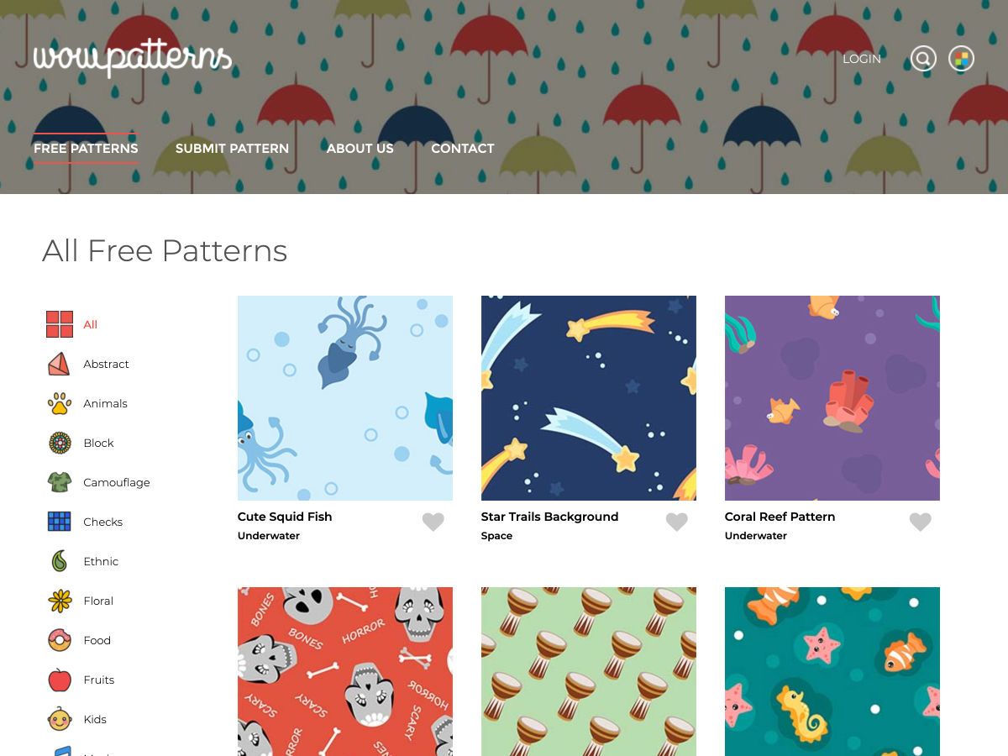
Task: Open the Fruits apple icon category
Action: [x=59, y=680]
